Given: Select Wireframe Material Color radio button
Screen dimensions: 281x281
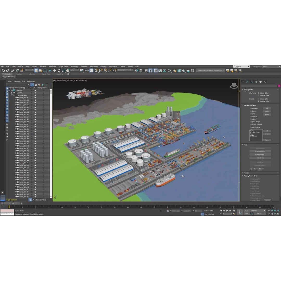Looking at the screenshot, I should (258, 95).
